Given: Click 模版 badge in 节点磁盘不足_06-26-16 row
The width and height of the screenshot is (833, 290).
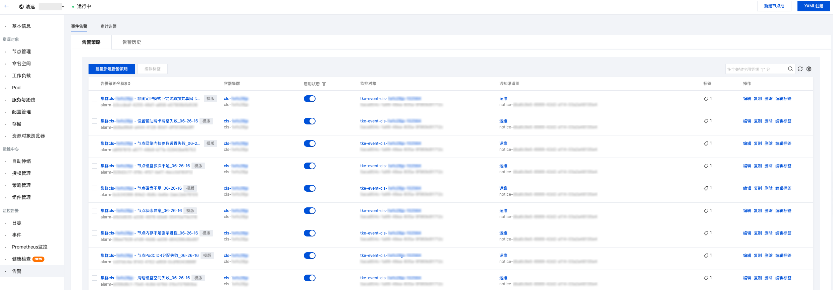Looking at the screenshot, I should (x=190, y=188).
